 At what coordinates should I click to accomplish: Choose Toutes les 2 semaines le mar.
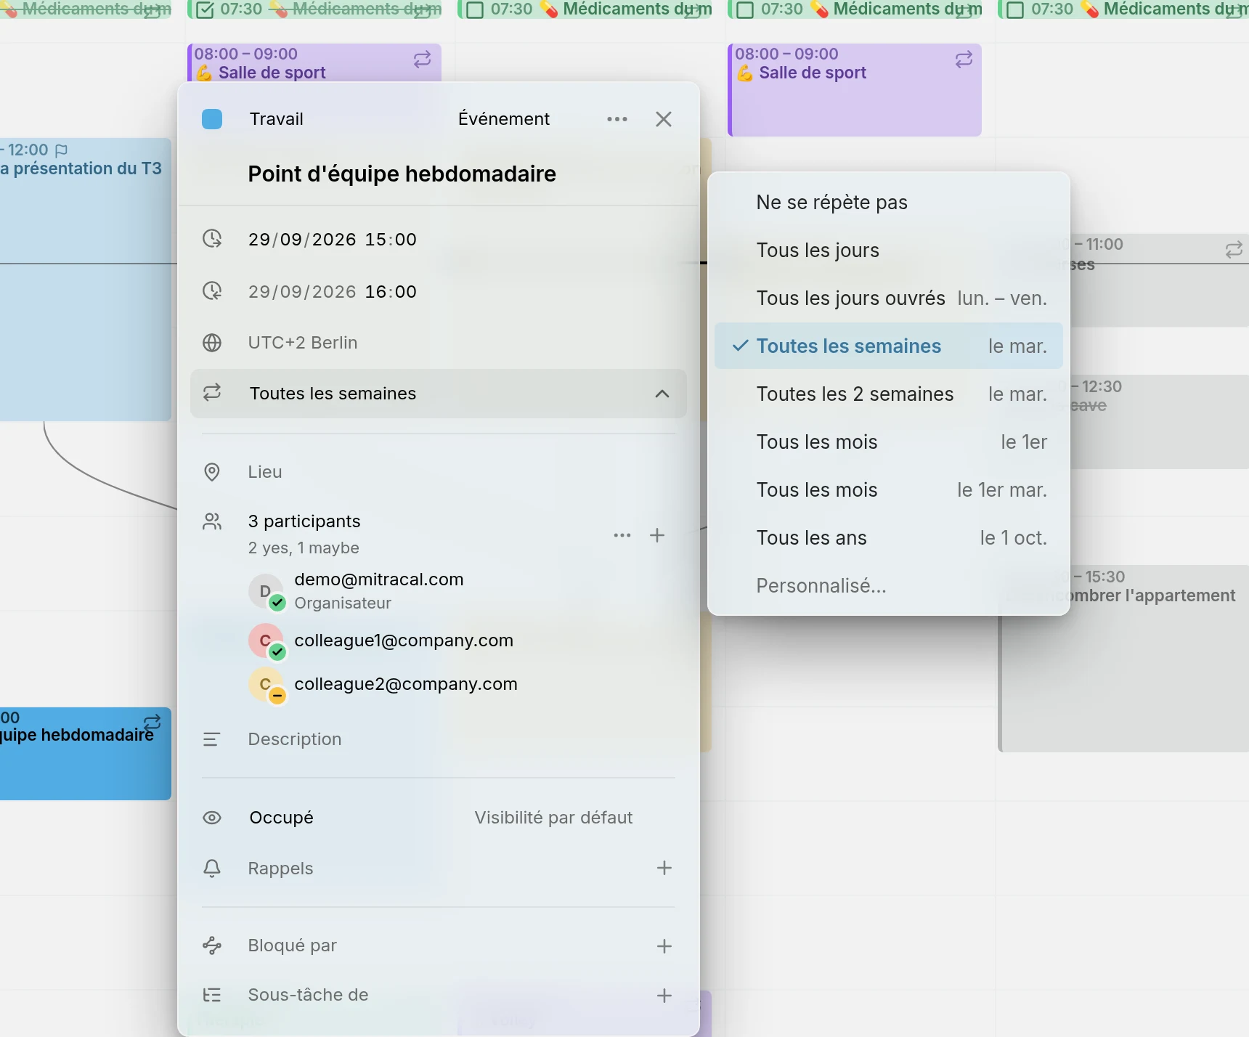889,394
